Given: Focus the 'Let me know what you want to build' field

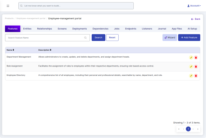Looking at the screenshot, I should (x=76, y=6).
